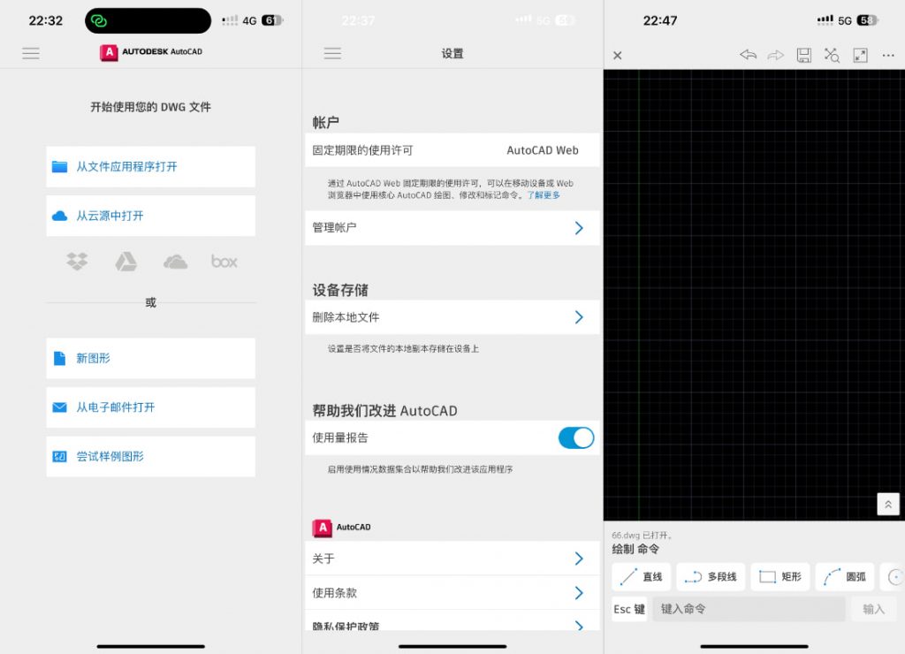The height and width of the screenshot is (654, 905).
Task: Toggle the 使用量报告 switch
Action: [576, 437]
